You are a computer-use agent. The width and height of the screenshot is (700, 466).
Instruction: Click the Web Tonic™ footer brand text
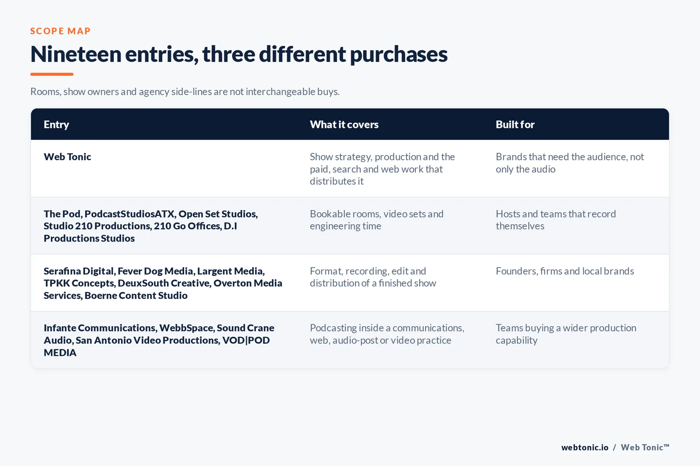click(x=645, y=447)
